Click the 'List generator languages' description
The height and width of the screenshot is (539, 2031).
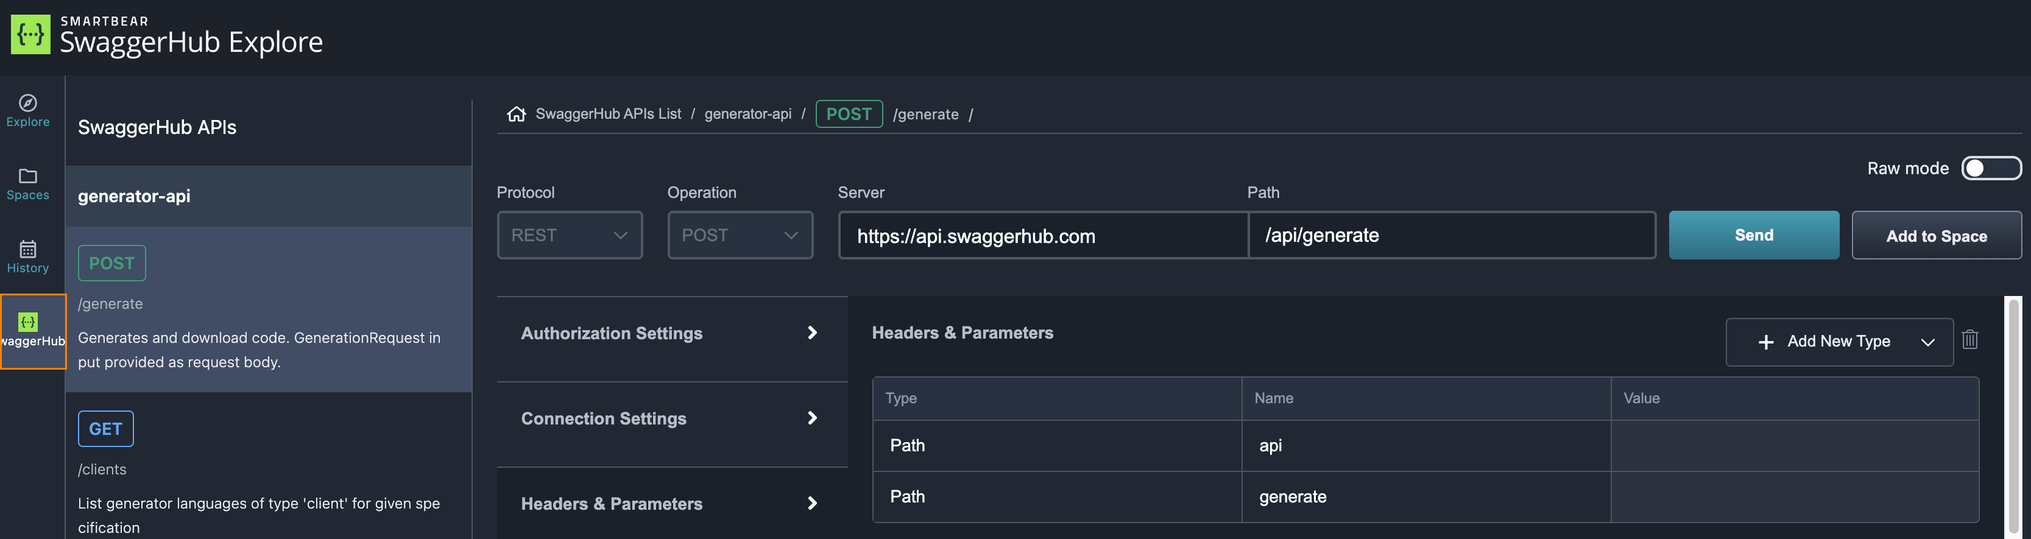coord(259,515)
